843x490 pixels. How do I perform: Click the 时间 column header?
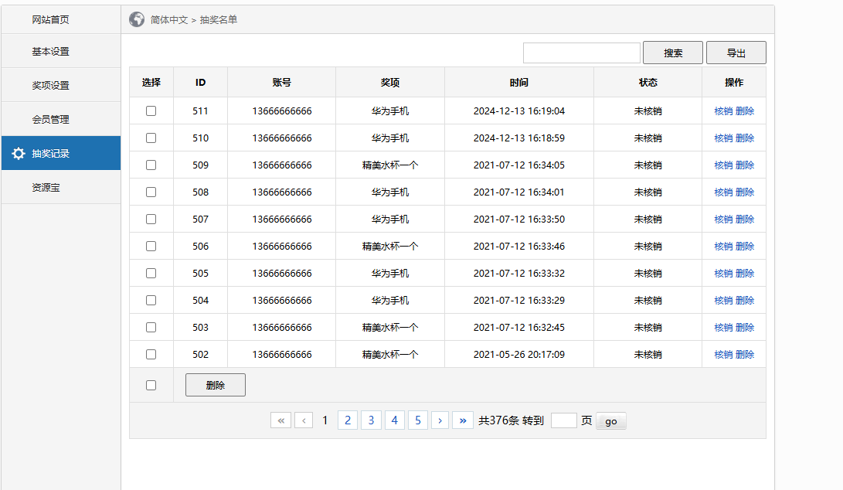coord(519,82)
